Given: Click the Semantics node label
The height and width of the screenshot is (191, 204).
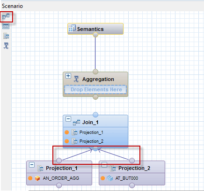Looking at the screenshot, I should coord(90,29).
